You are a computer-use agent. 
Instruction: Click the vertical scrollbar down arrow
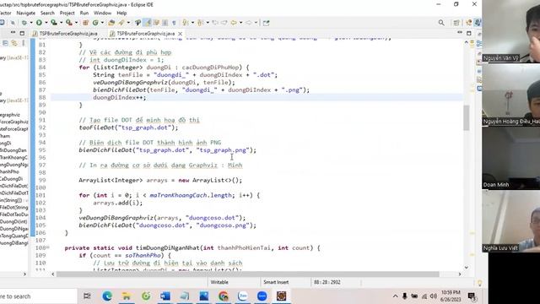pos(467,267)
